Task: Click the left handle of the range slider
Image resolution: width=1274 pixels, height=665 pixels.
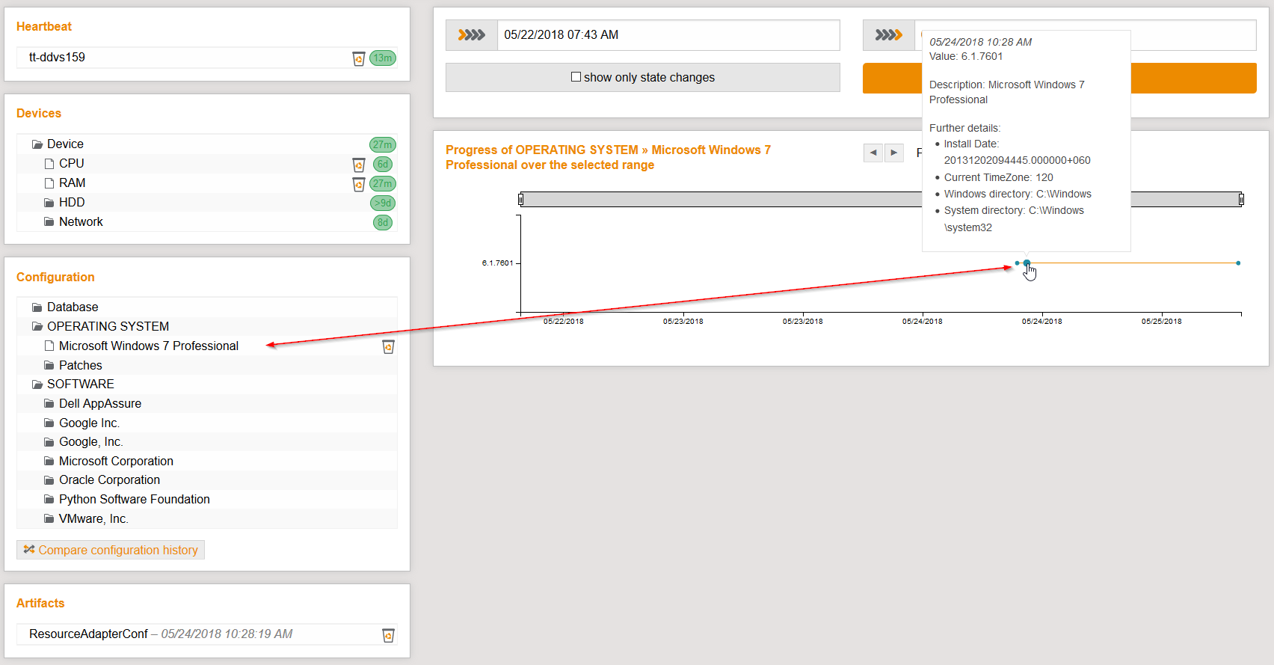Action: pos(521,199)
